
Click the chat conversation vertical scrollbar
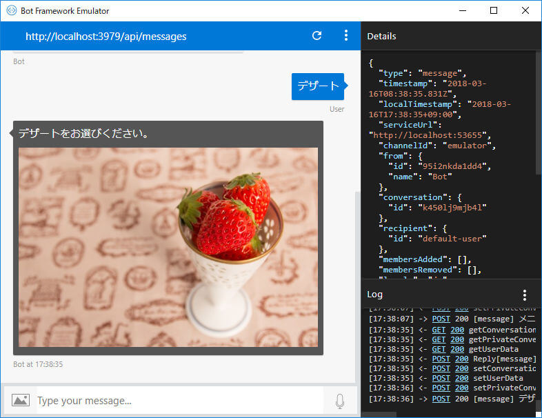click(358, 288)
